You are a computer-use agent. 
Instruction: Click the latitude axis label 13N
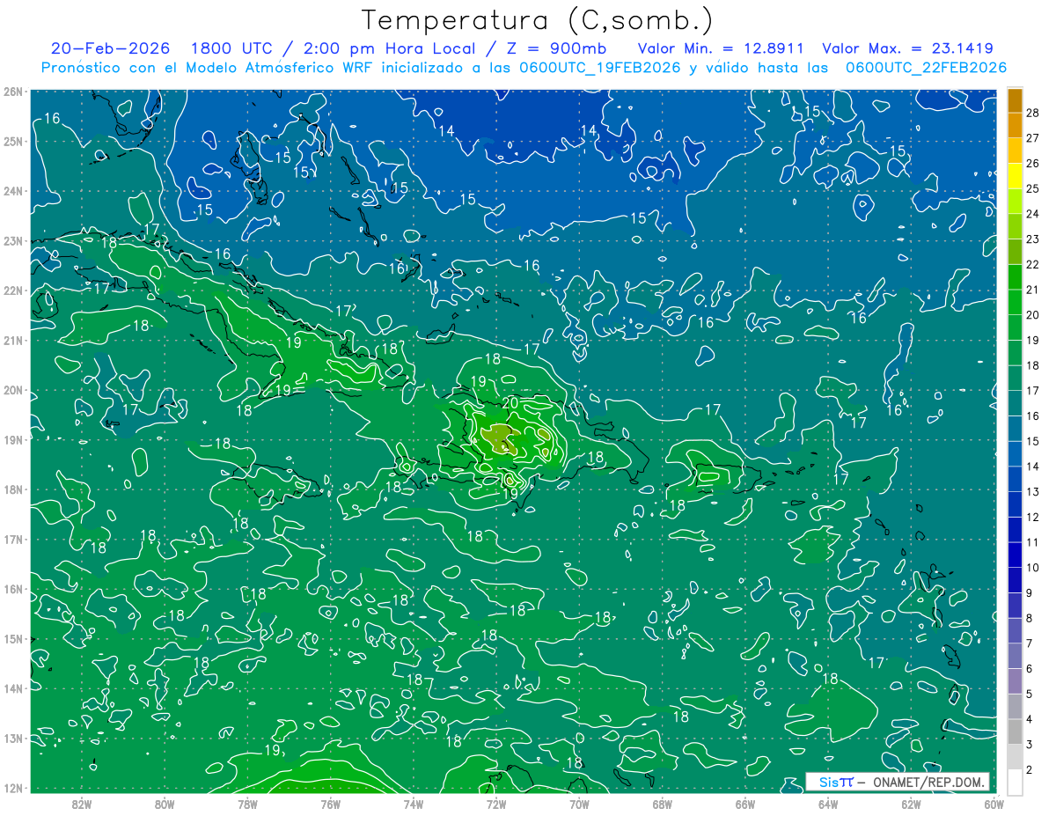click(x=14, y=739)
